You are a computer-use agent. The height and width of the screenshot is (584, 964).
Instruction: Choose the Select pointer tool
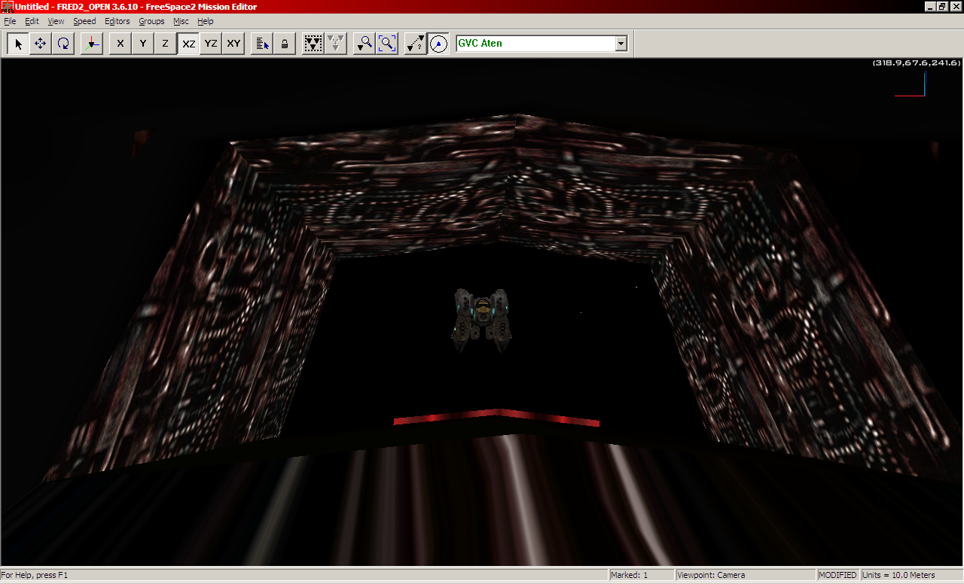click(18, 44)
